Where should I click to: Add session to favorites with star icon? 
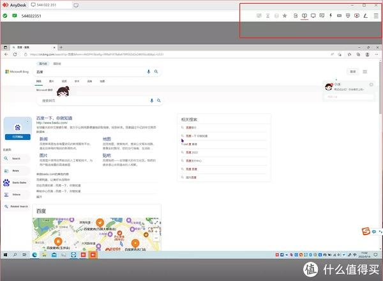(x=285, y=16)
